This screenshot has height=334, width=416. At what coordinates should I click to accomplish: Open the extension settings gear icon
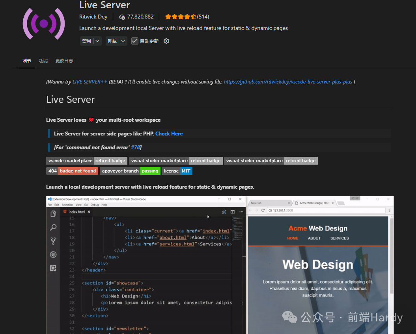coord(166,41)
